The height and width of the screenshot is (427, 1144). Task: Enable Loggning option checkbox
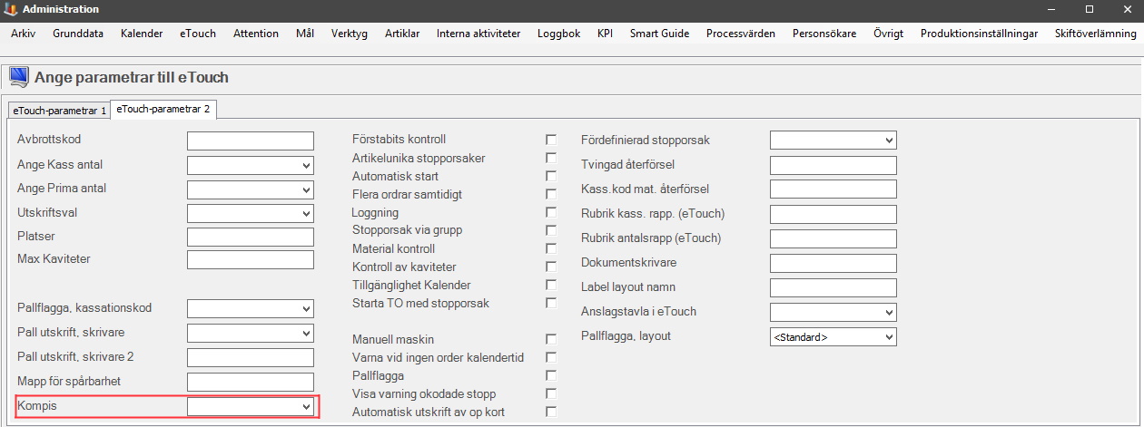[551, 212]
